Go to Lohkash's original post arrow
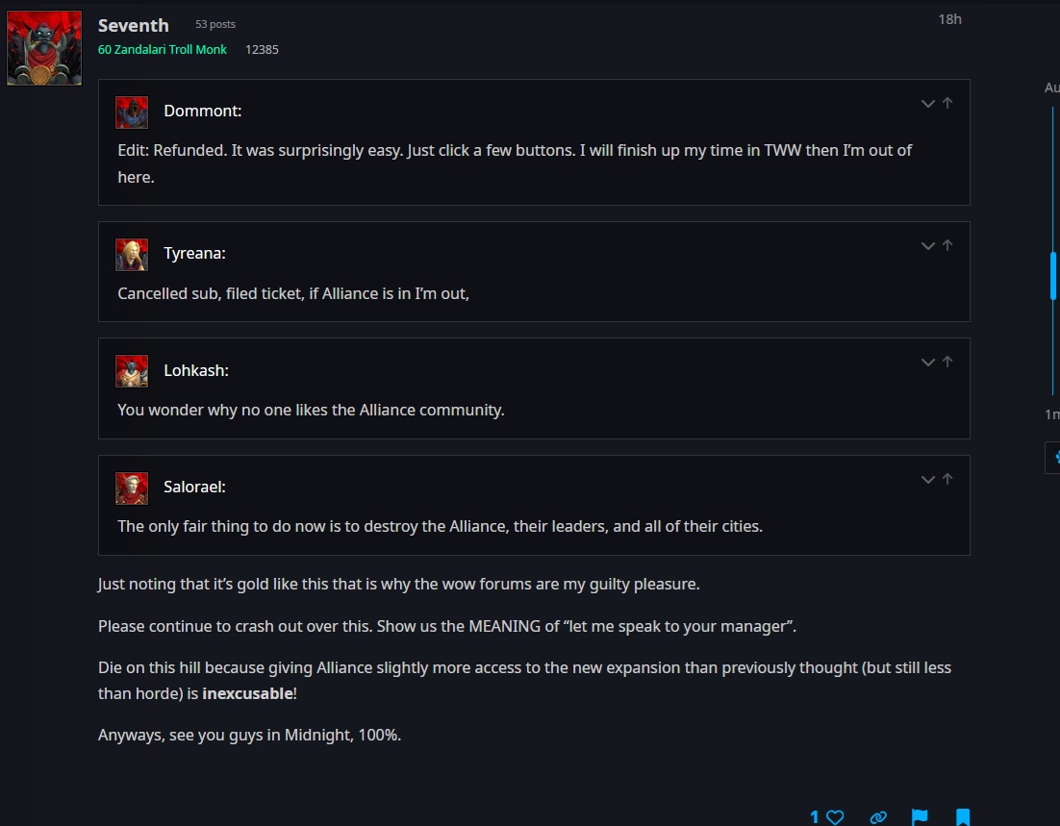The height and width of the screenshot is (826, 1060). [x=947, y=362]
